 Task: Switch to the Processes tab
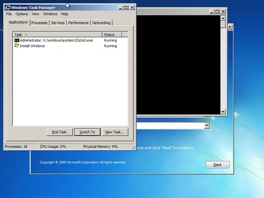(39, 23)
